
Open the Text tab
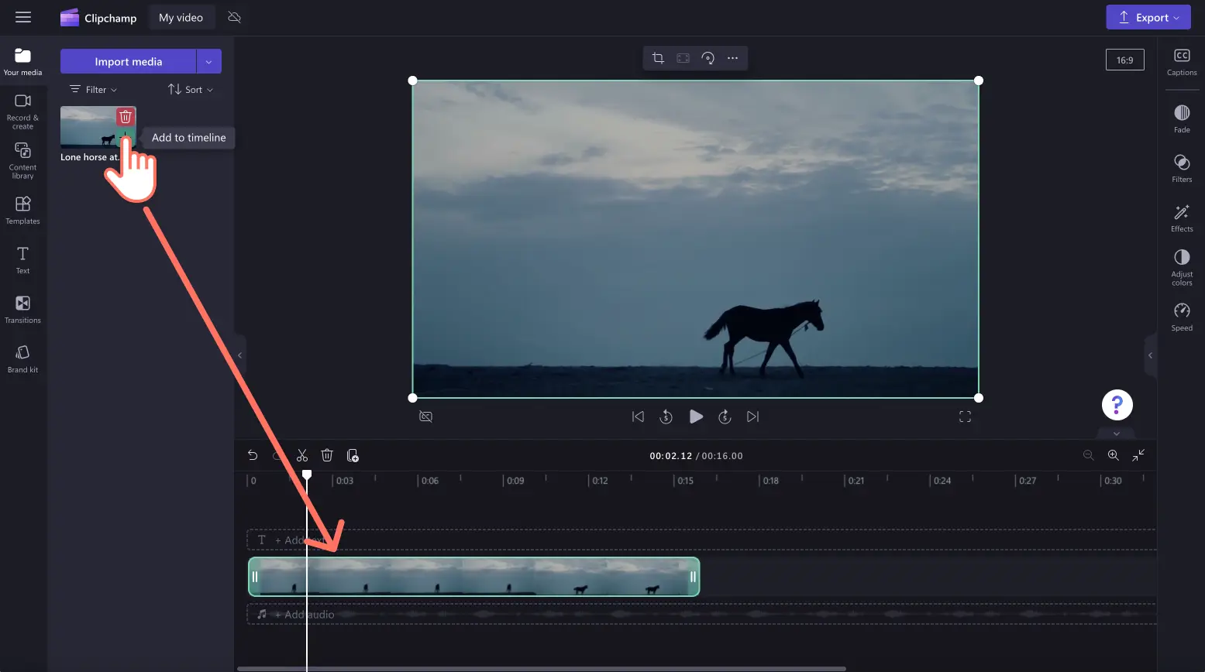pos(22,259)
